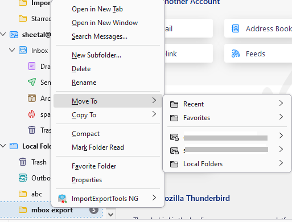The image size is (292, 222).
Task: Expand second redacted account submenu arrow
Action: (x=281, y=149)
